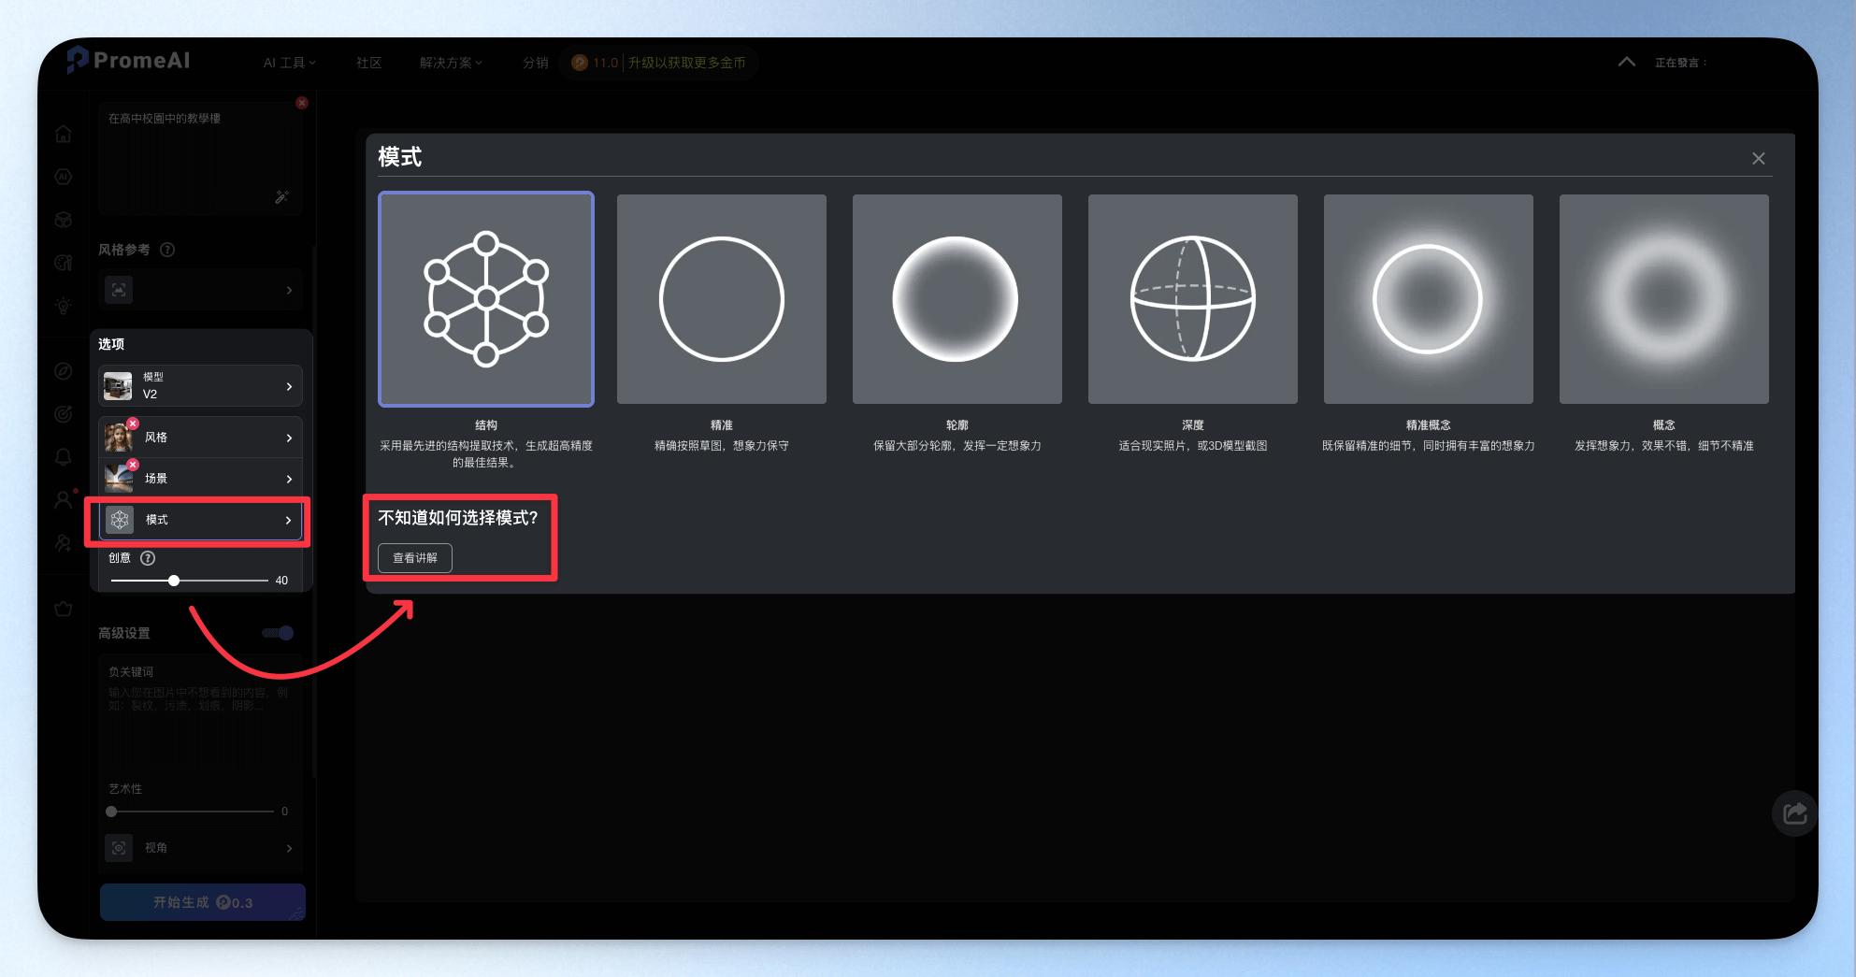Open the 解决方案 solutions menu

click(451, 63)
